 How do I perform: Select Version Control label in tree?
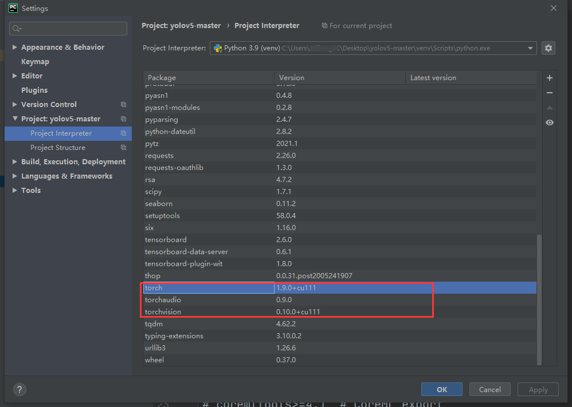49,105
